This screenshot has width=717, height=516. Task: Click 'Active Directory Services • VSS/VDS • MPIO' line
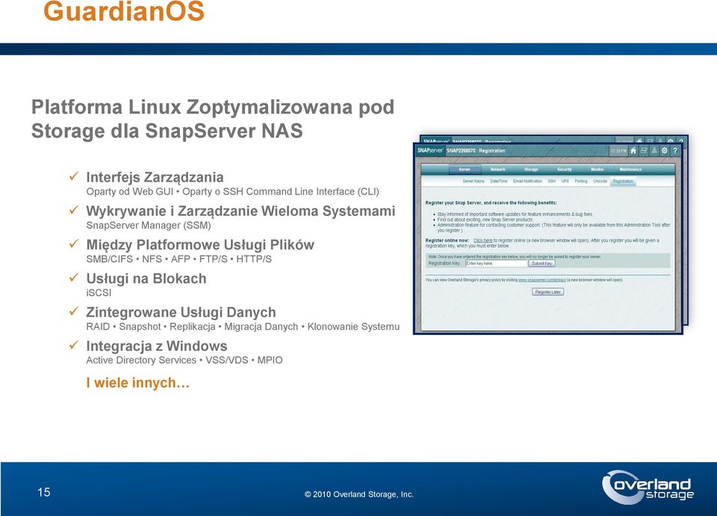[x=184, y=360]
